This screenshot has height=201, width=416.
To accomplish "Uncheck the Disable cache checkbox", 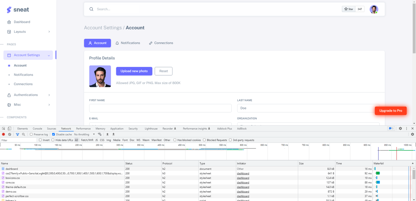I will coord(53,134).
